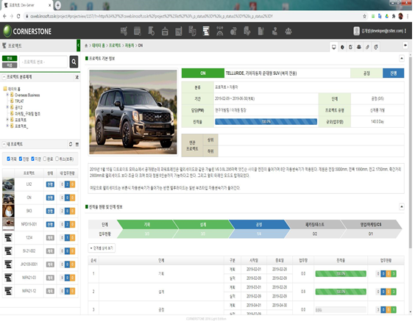Follow the 자동차 breadcrumb link
Viewport: 415px width, 321px height.
point(130,46)
